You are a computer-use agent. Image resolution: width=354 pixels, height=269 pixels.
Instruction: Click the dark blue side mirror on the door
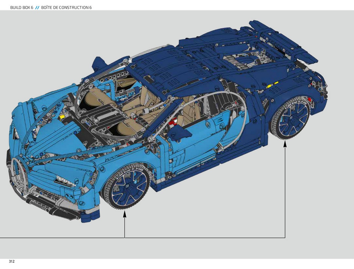click(x=180, y=134)
